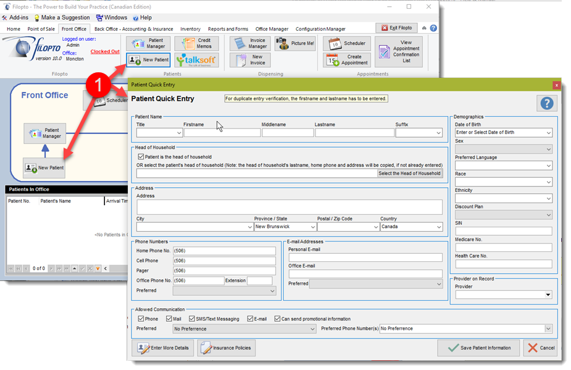Viewport: 571px width, 370px height.
Task: Toggle SMS/Text Messaging checkbox
Action: [191, 319]
